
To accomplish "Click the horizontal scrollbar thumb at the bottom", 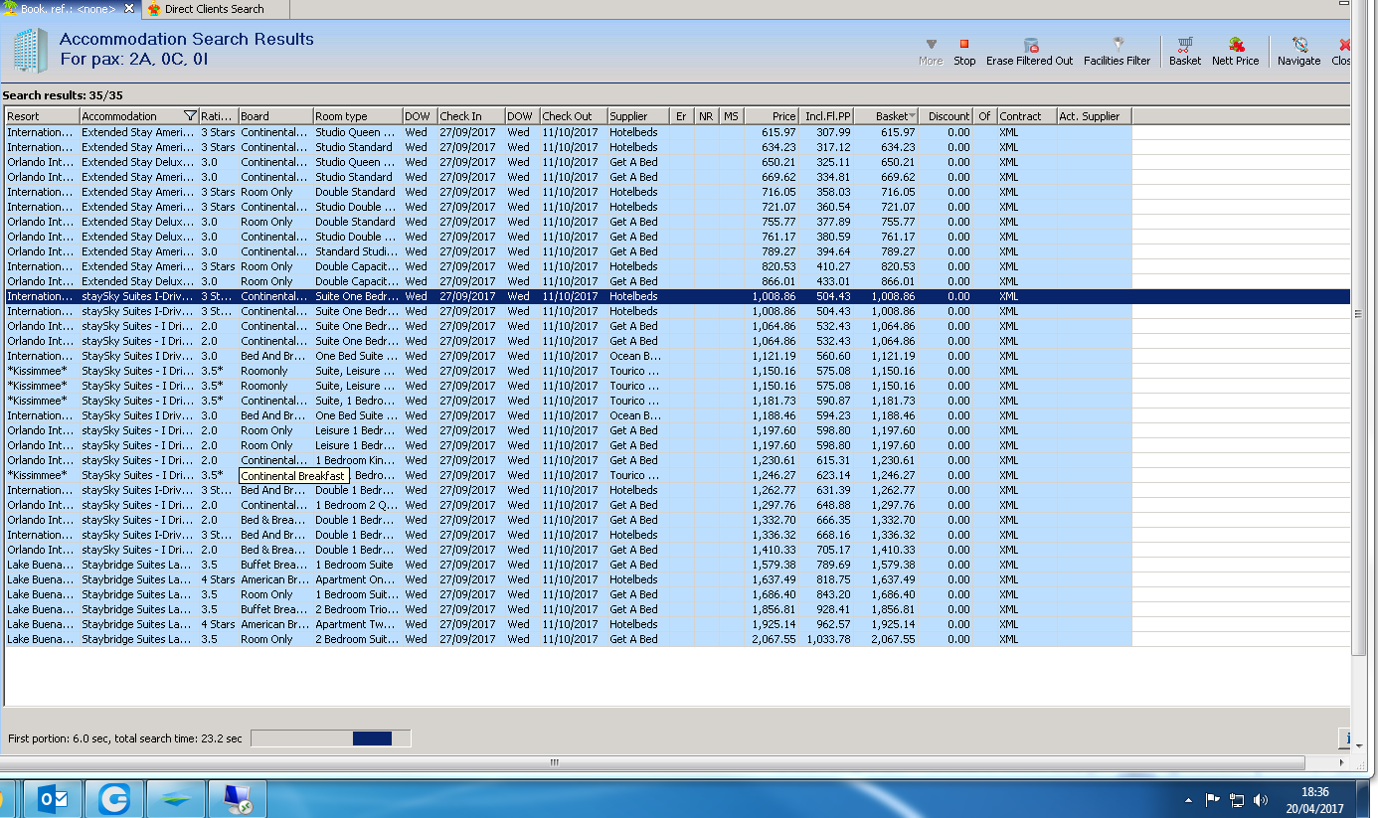I will 554,762.
